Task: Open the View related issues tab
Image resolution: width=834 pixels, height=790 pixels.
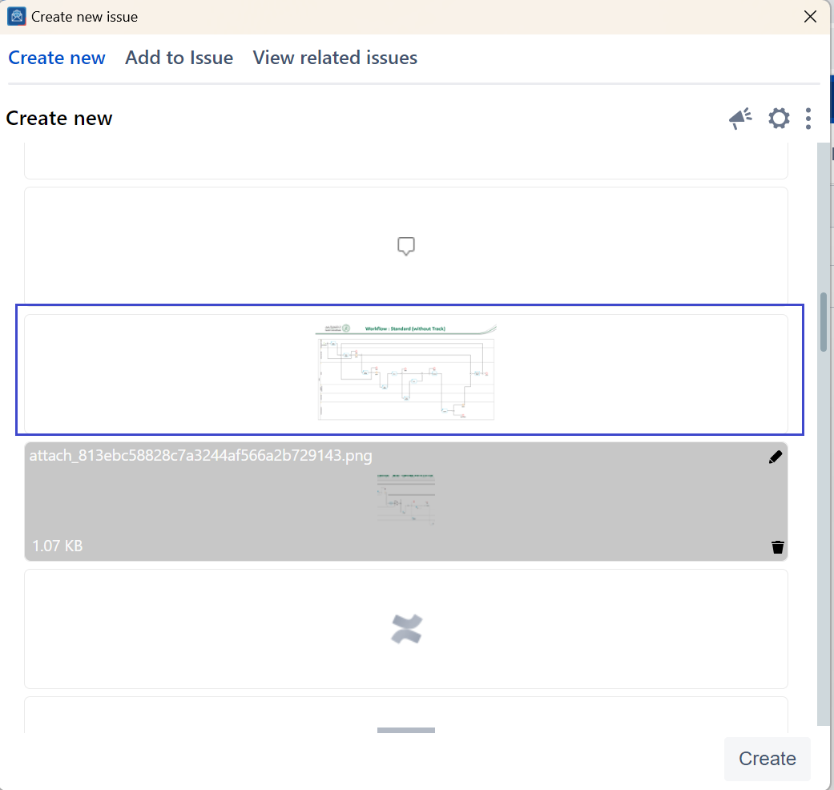Action: 335,58
